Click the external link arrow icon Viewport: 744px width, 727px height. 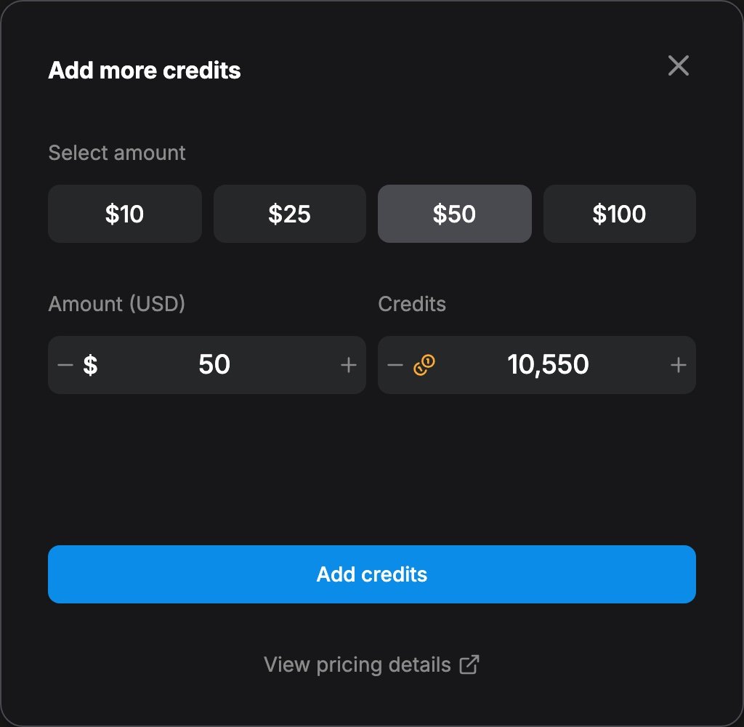(x=469, y=664)
